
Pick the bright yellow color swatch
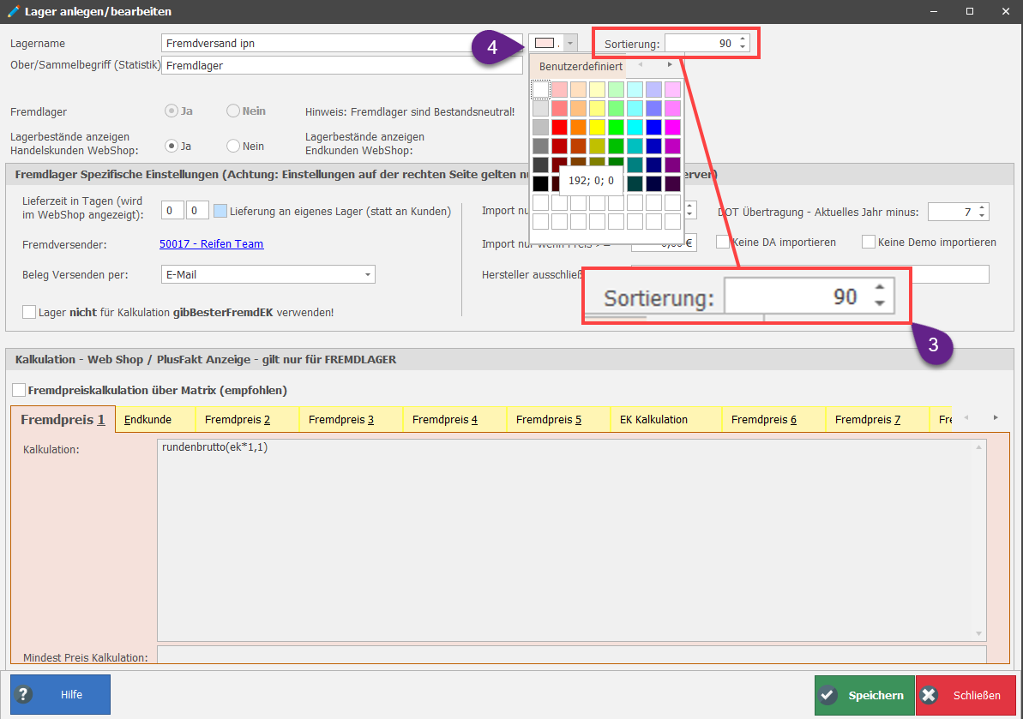click(597, 127)
